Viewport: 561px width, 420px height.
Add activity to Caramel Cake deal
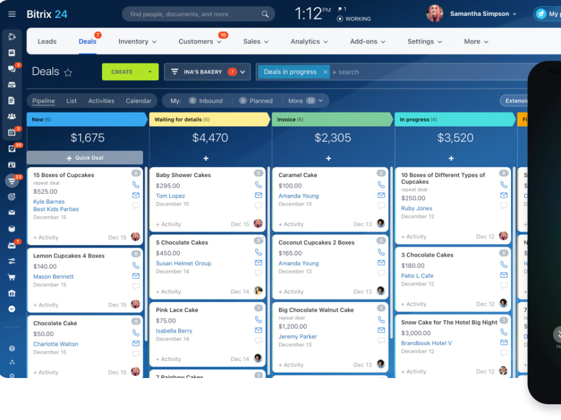(291, 224)
